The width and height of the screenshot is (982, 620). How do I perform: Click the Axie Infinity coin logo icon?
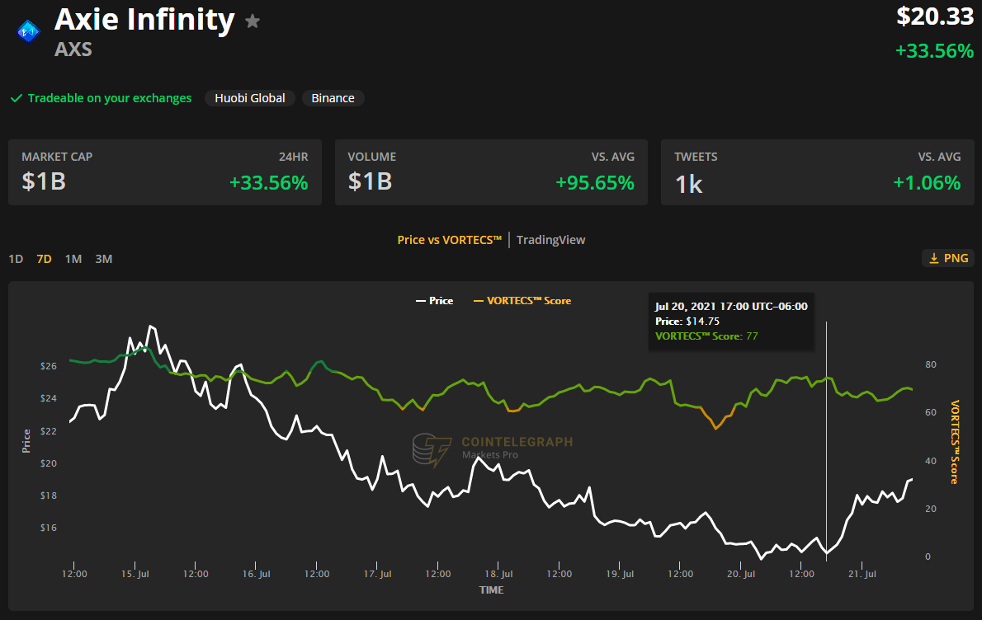click(x=29, y=31)
